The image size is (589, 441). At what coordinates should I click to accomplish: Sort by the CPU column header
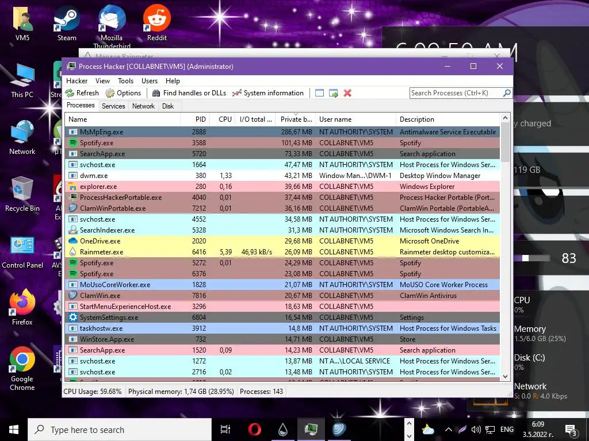click(222, 119)
